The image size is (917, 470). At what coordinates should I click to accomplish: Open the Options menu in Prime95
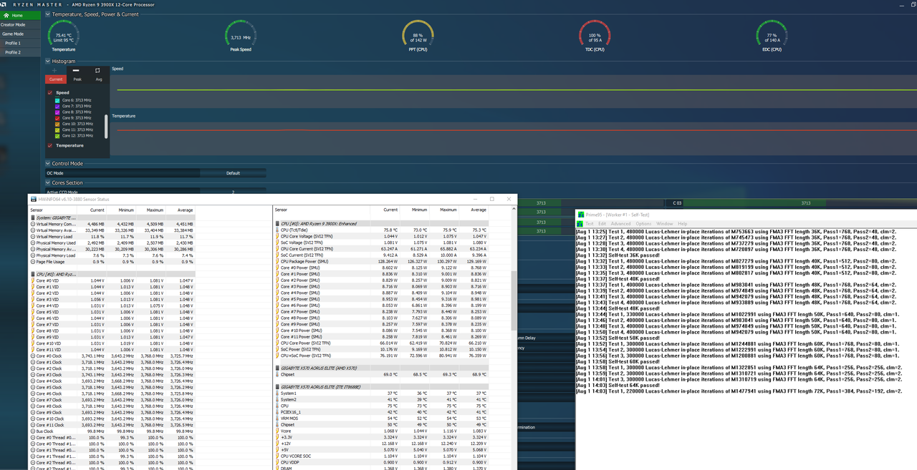(x=643, y=224)
